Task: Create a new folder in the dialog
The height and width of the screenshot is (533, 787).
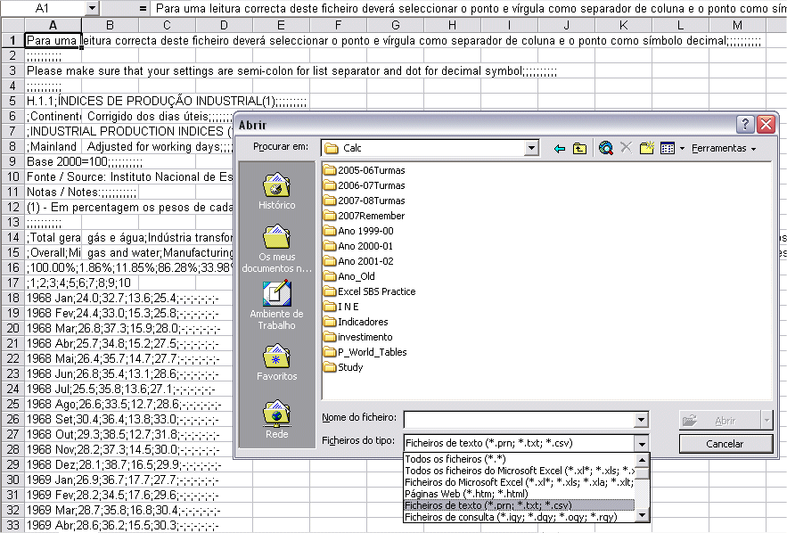Action: click(x=646, y=148)
